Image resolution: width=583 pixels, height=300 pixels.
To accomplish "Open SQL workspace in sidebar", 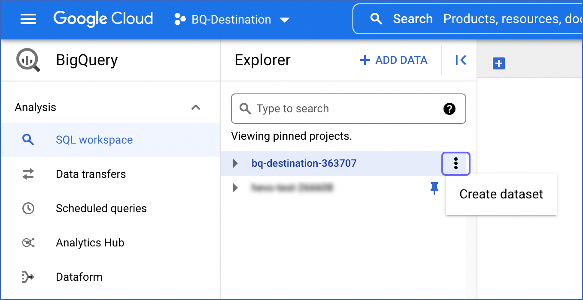I will pyautogui.click(x=110, y=140).
